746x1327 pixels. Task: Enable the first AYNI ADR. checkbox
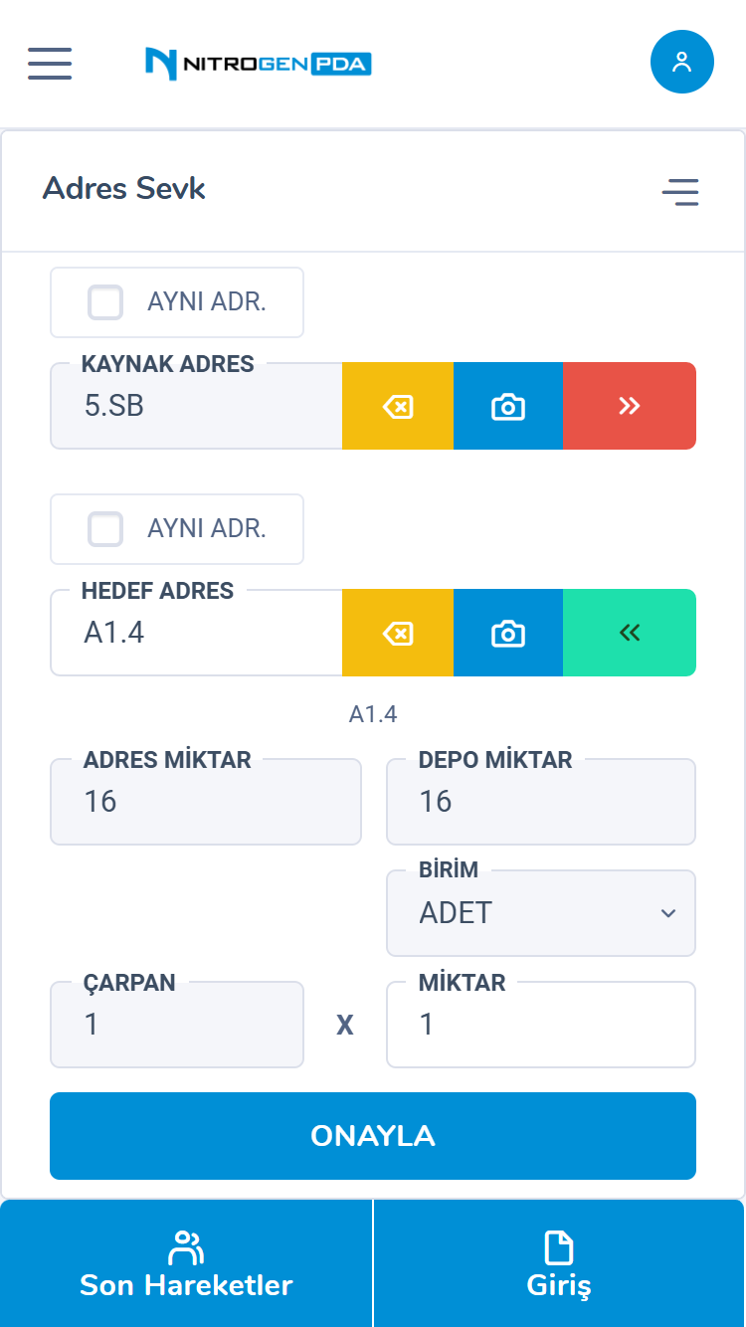click(x=105, y=302)
